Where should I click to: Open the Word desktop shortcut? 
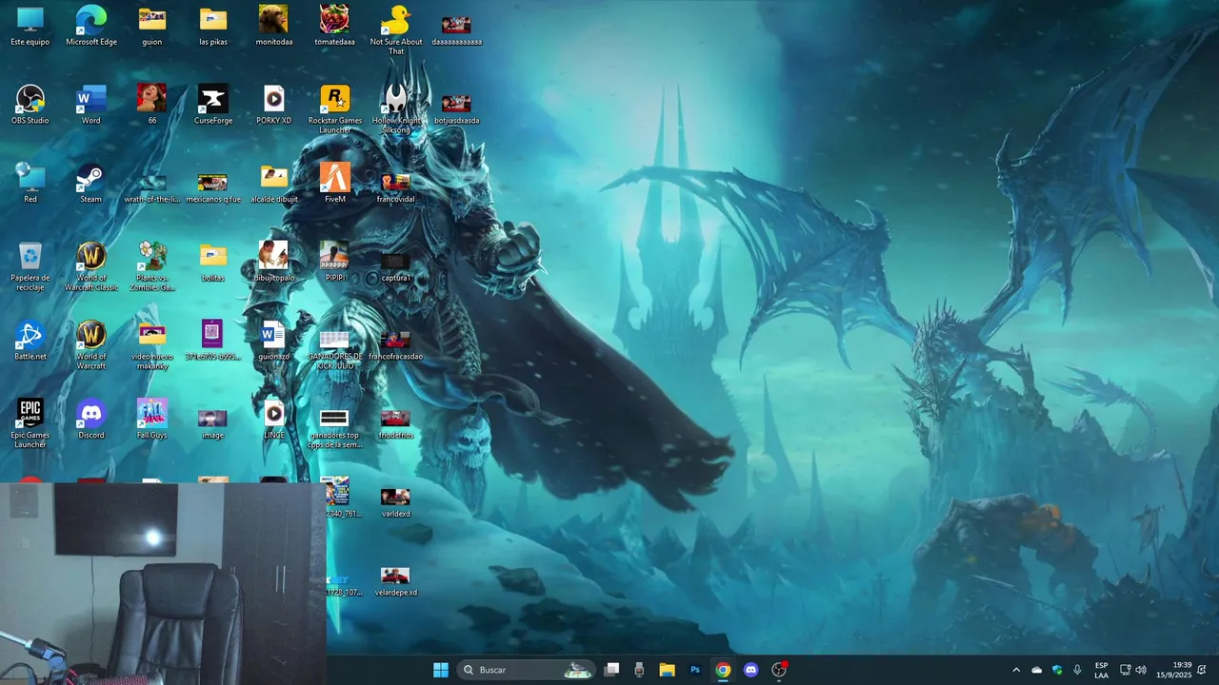coord(91,106)
